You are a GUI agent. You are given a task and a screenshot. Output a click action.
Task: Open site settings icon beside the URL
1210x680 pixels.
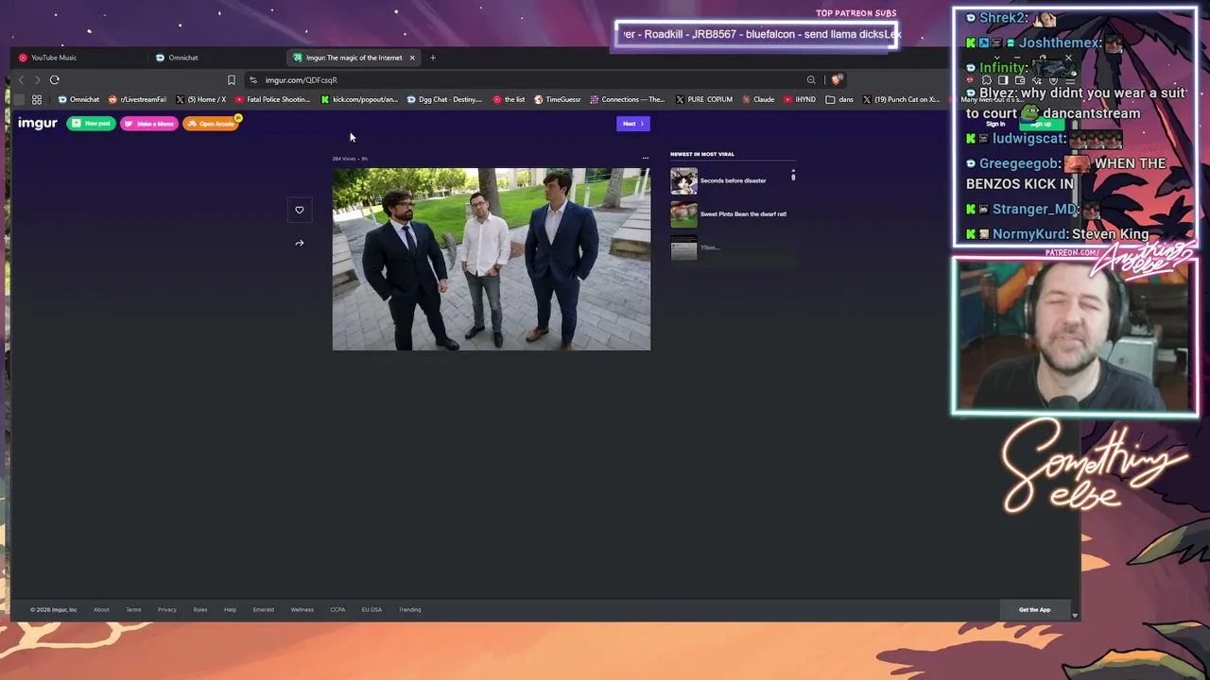[x=252, y=80]
